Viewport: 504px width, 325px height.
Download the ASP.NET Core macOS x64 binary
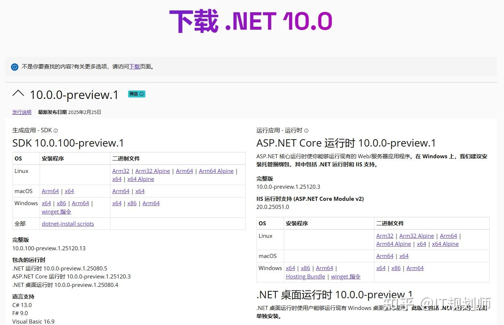[x=404, y=256]
